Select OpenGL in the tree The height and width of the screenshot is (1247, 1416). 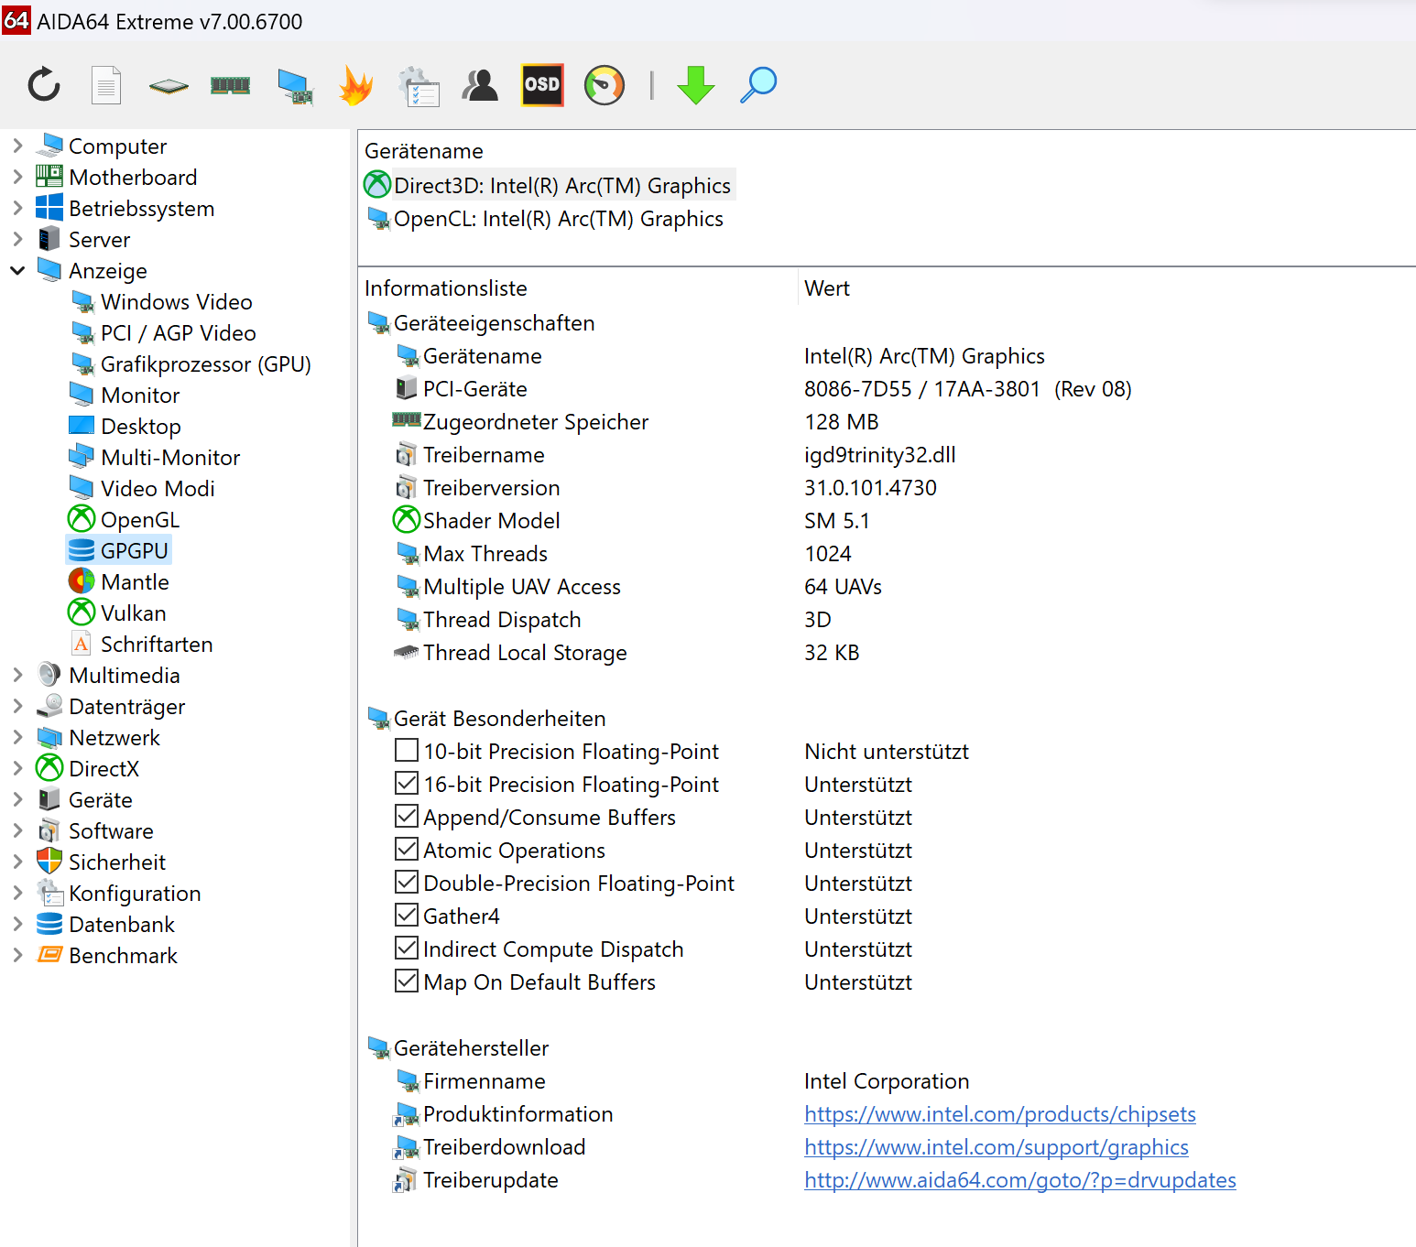click(124, 519)
